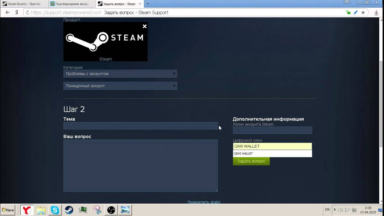
Task: Click the green lock protect icon
Action: click(x=348, y=13)
